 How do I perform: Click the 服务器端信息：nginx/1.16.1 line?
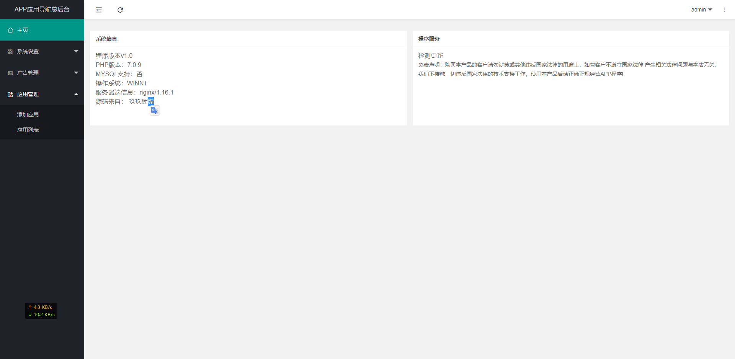134,92
